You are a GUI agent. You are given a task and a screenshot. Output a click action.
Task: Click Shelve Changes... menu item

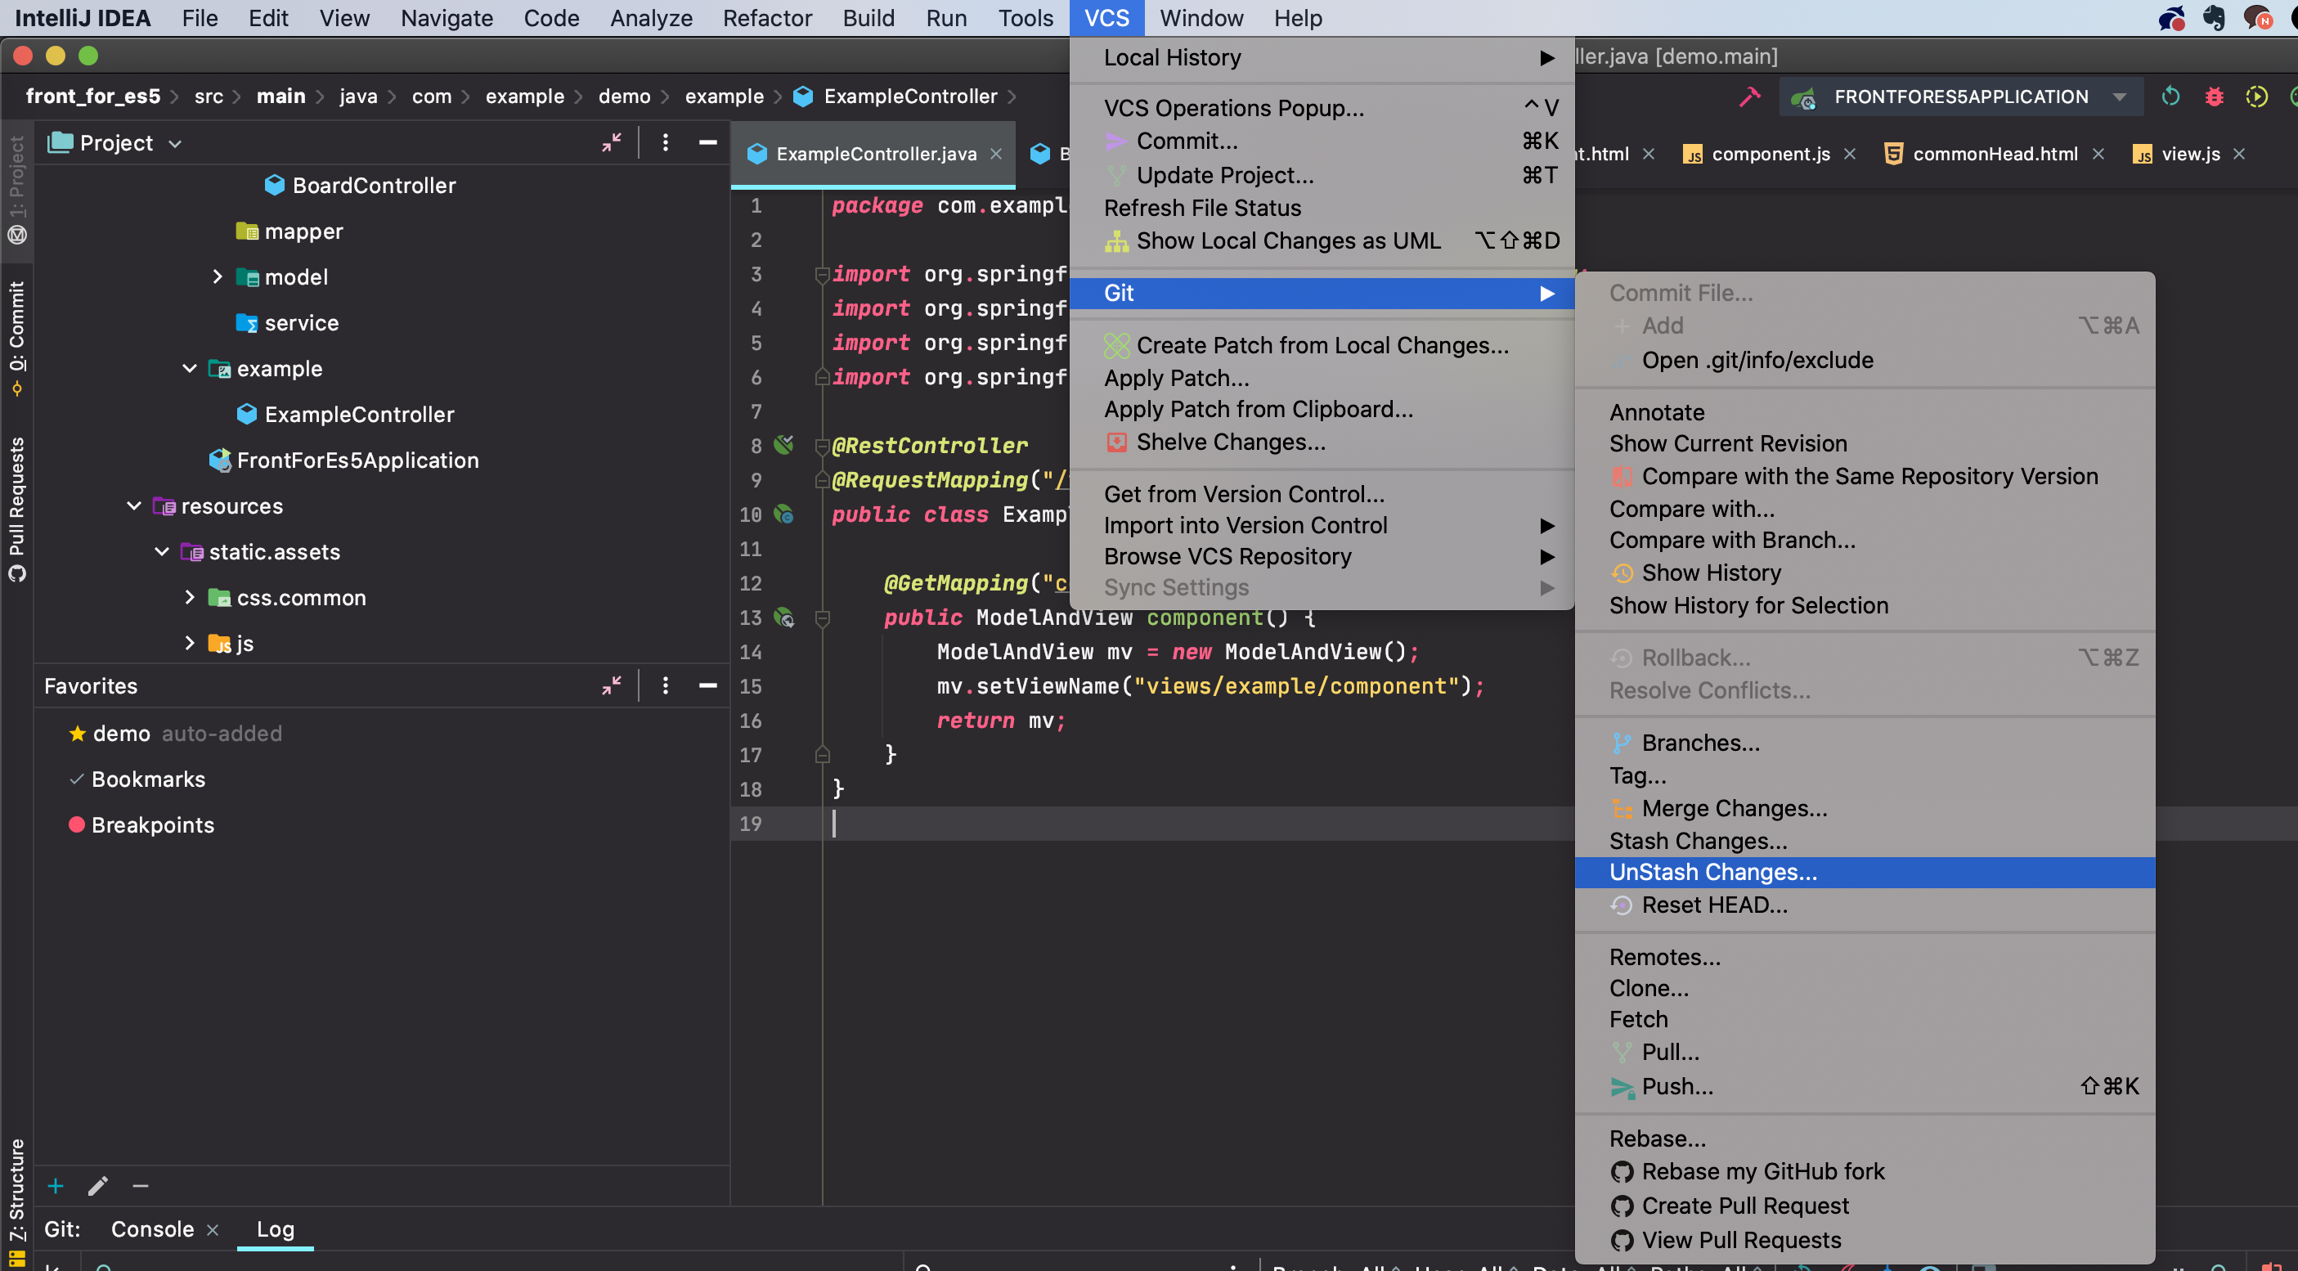(1322, 442)
